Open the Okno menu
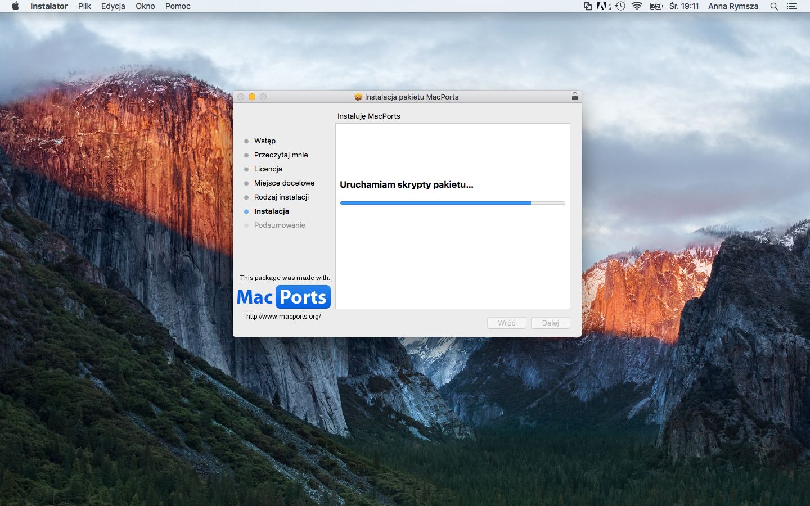This screenshot has height=506, width=810. pyautogui.click(x=145, y=6)
